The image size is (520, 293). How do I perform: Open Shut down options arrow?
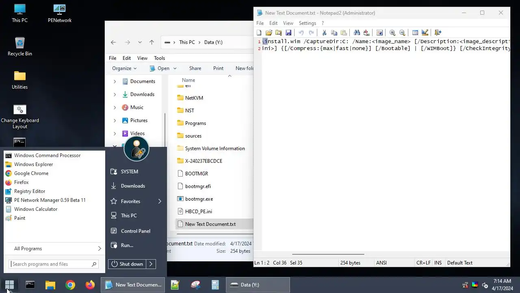[x=151, y=264]
